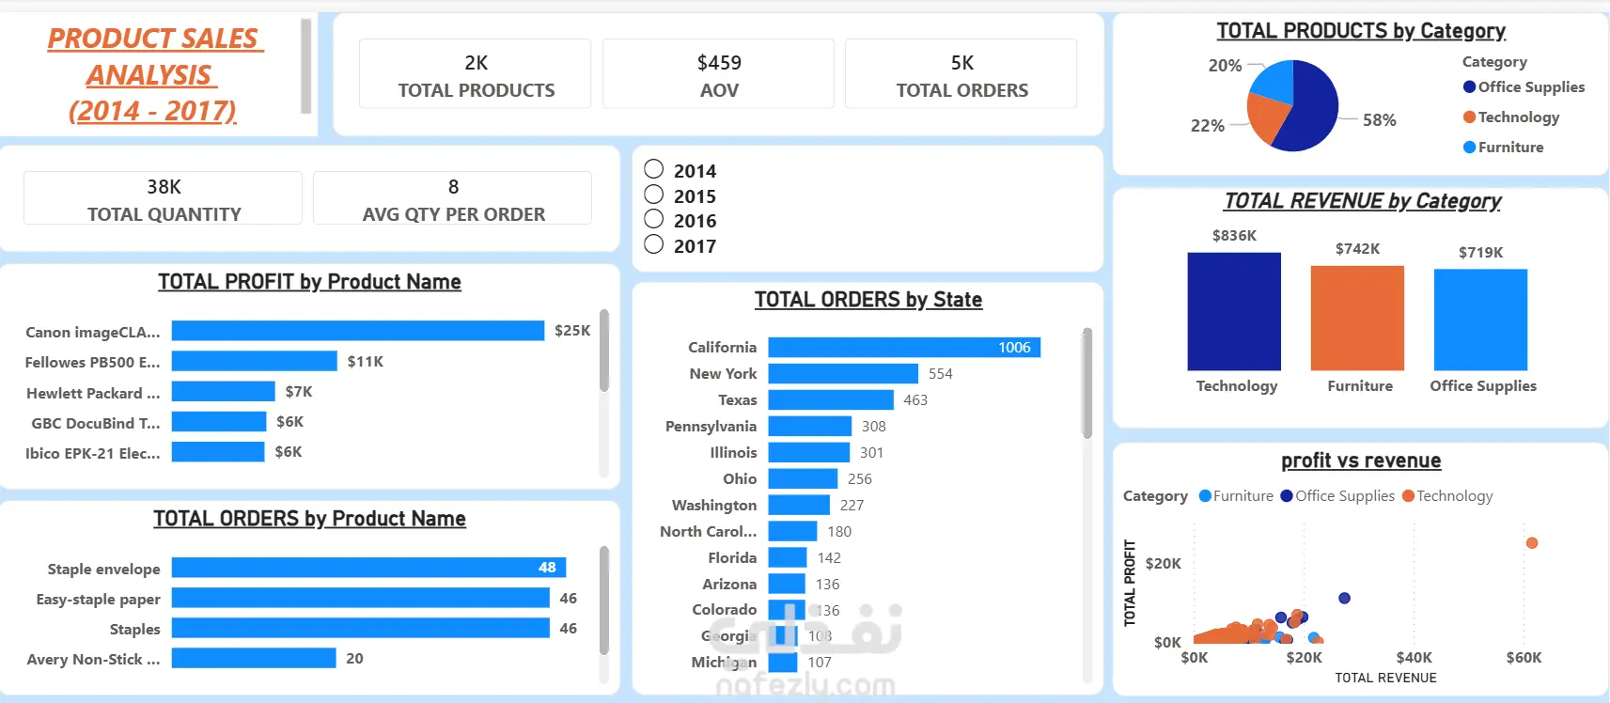The height and width of the screenshot is (703, 1610).
Task: Select the 2015 year radio button
Action: (654, 195)
